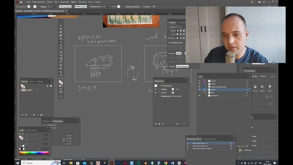This screenshot has height=165, width=293.
Task: Choose first cap style in Stroke panel
Action: (178, 31)
